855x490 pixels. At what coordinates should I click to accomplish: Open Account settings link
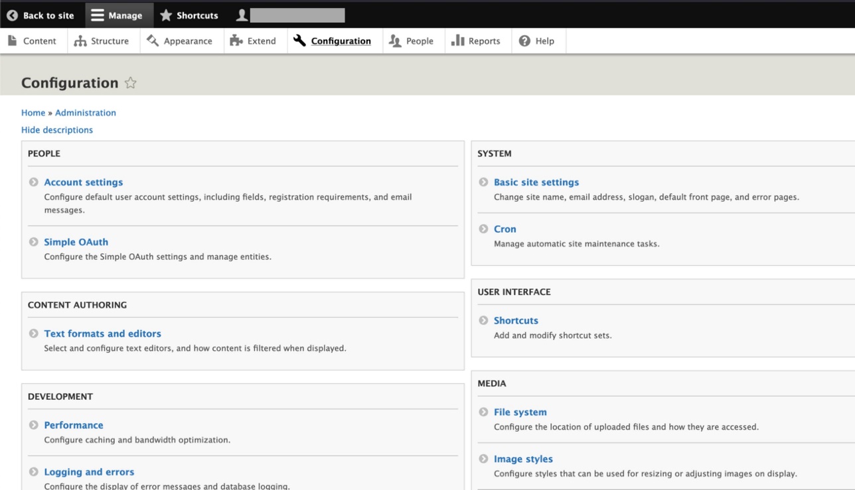(x=84, y=182)
